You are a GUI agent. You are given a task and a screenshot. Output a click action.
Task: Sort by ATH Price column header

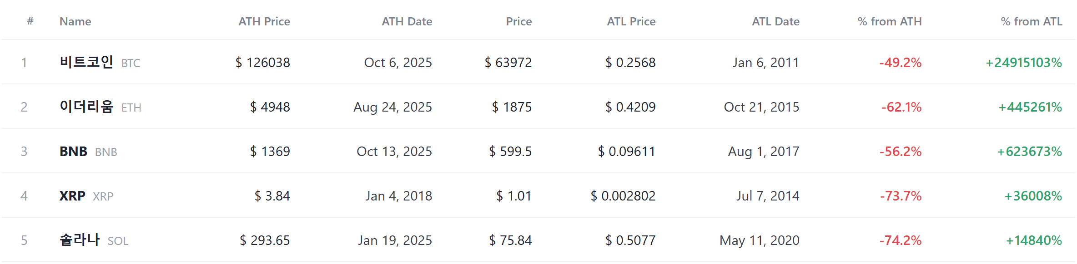pyautogui.click(x=264, y=21)
